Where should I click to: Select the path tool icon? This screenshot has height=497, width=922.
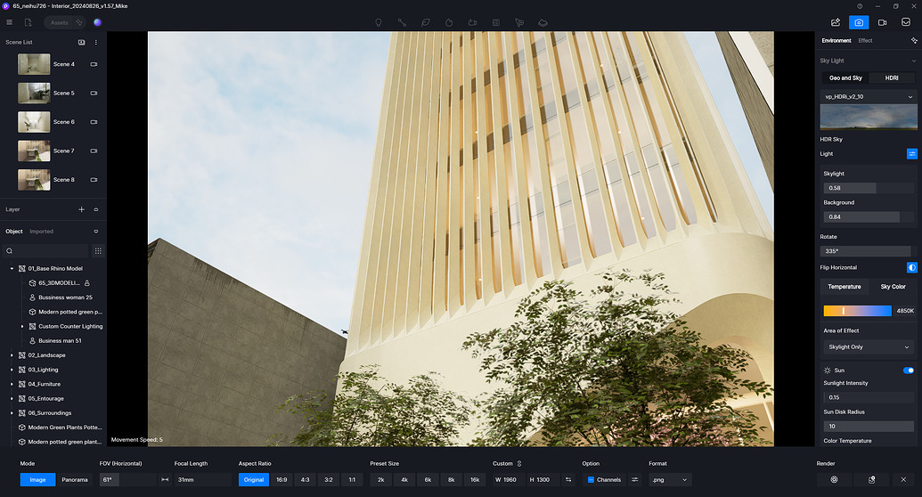click(x=402, y=22)
